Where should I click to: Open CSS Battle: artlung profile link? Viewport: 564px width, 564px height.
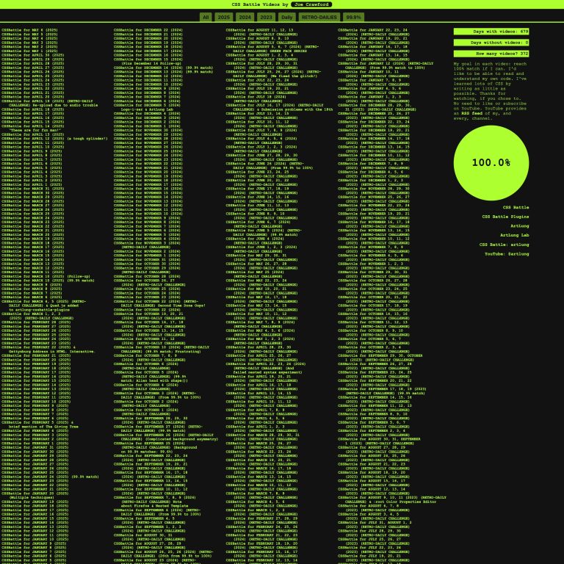[x=504, y=245]
